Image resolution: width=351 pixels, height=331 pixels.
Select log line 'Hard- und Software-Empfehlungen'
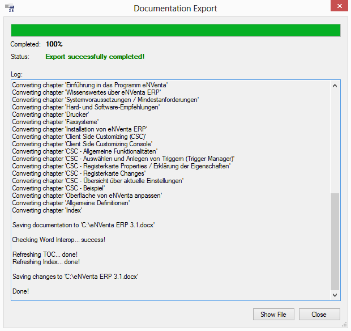(86, 107)
